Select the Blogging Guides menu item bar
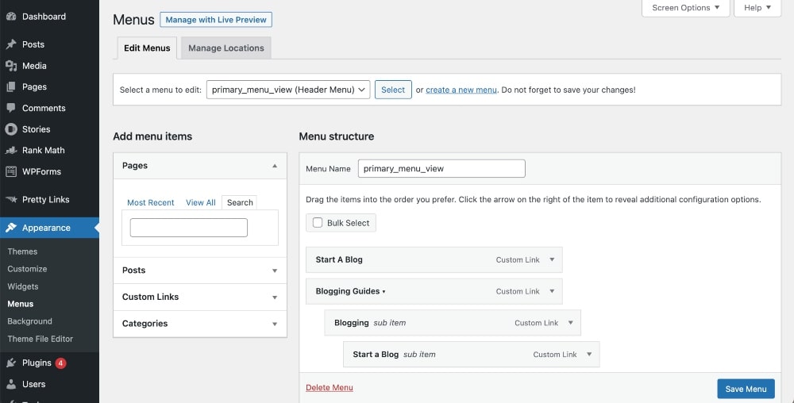Viewport: 794px width, 403px height. tap(434, 291)
